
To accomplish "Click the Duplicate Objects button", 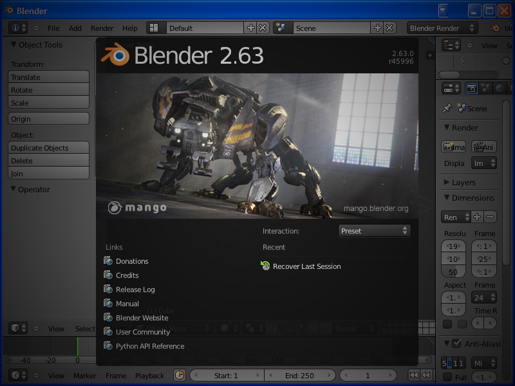I will pos(49,148).
